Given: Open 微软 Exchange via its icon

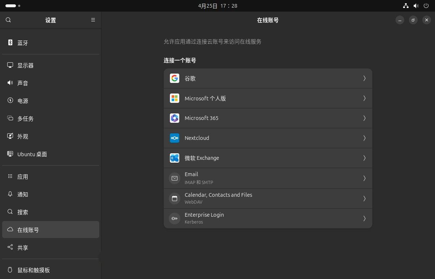Looking at the screenshot, I should point(175,158).
